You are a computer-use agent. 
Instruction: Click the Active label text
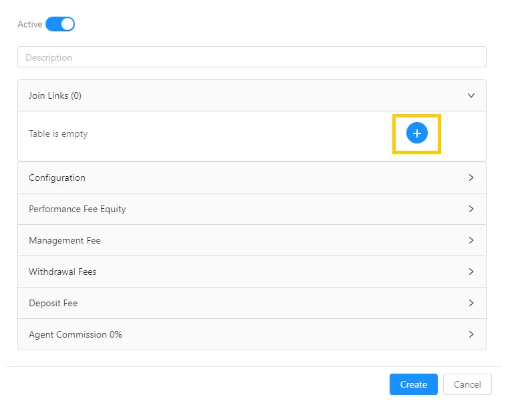pos(29,25)
